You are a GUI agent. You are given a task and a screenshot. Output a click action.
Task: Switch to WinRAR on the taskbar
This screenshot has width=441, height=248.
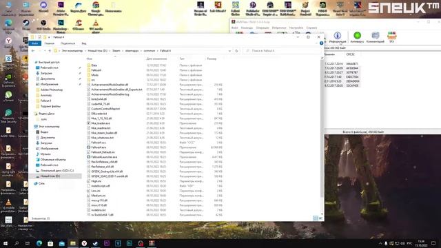coord(152,243)
